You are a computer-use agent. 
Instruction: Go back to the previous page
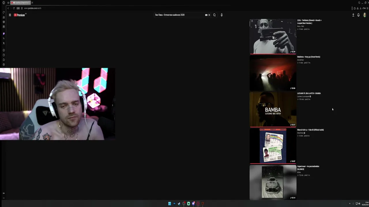[8, 8]
